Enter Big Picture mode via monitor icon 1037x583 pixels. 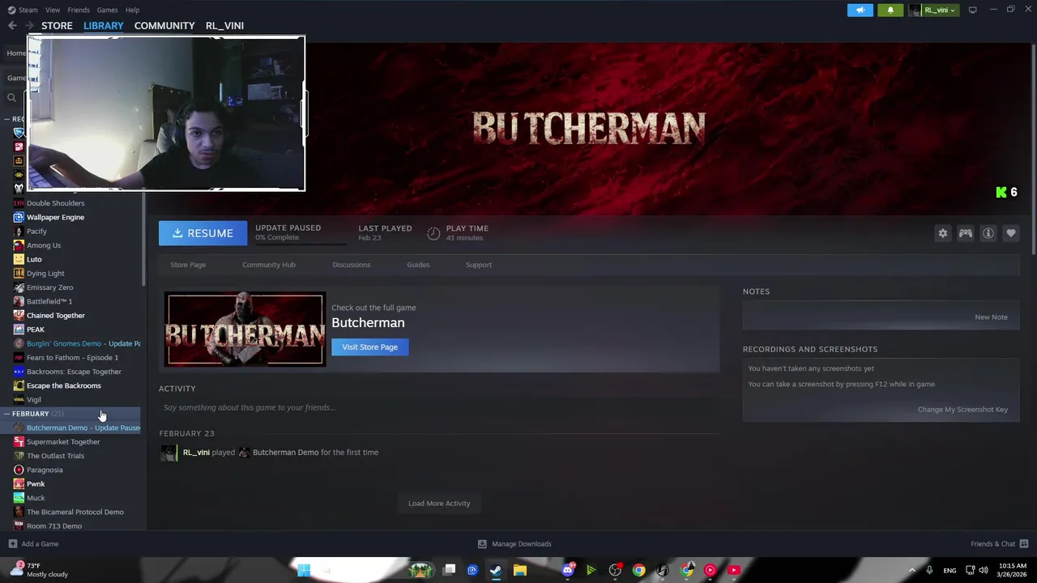[x=972, y=10]
